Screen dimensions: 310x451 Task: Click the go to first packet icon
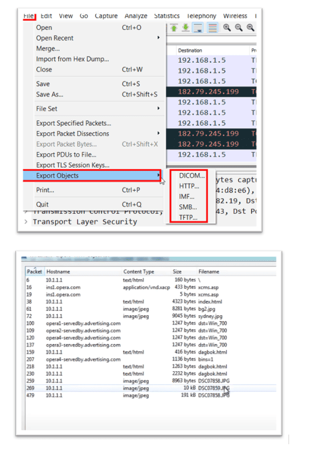174,28
